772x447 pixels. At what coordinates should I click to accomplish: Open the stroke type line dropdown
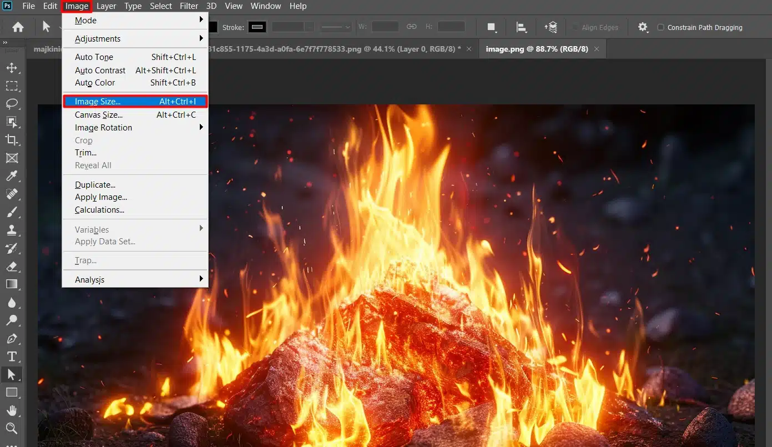click(337, 27)
